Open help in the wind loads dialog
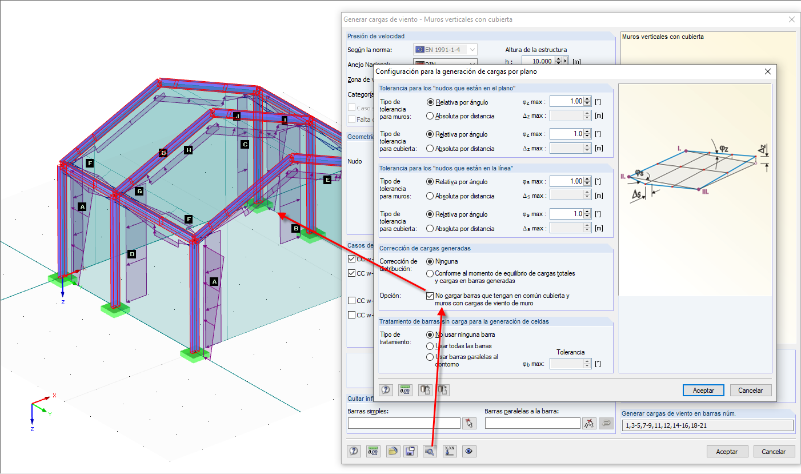The image size is (801, 474). point(354,451)
